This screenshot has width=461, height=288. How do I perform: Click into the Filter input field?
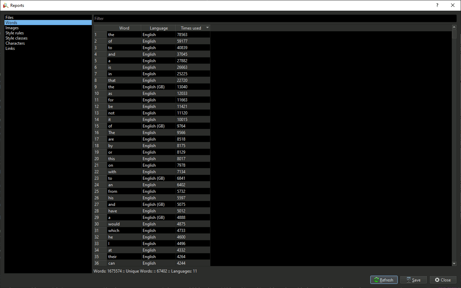point(275,19)
